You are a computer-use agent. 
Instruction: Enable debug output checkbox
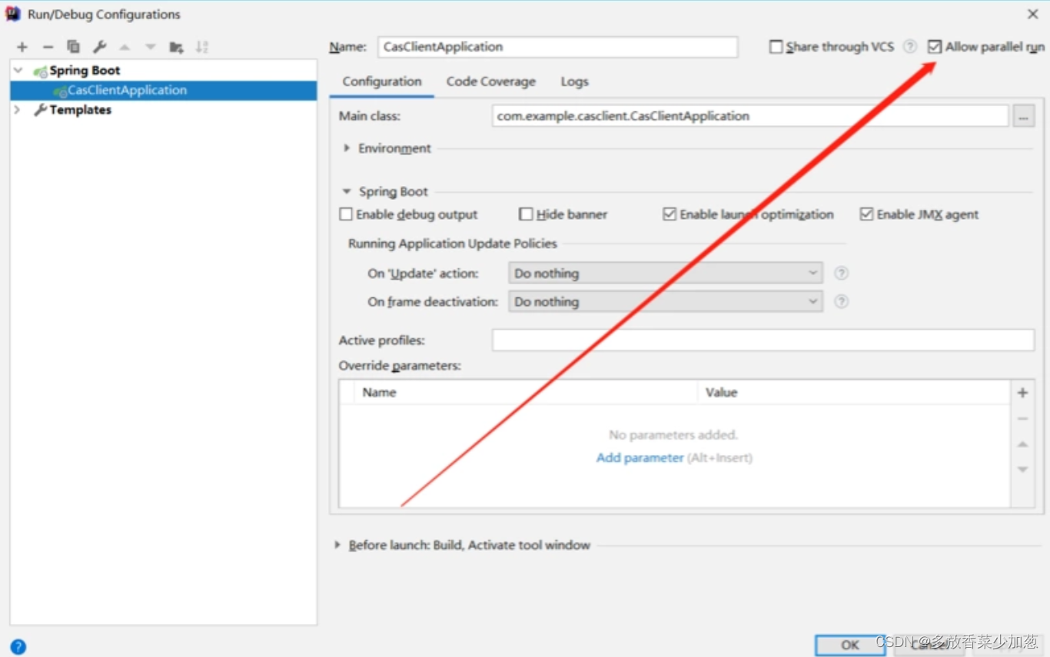[x=346, y=214]
